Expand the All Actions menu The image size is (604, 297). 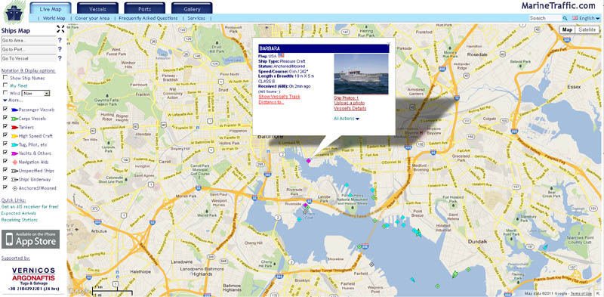[x=347, y=119]
